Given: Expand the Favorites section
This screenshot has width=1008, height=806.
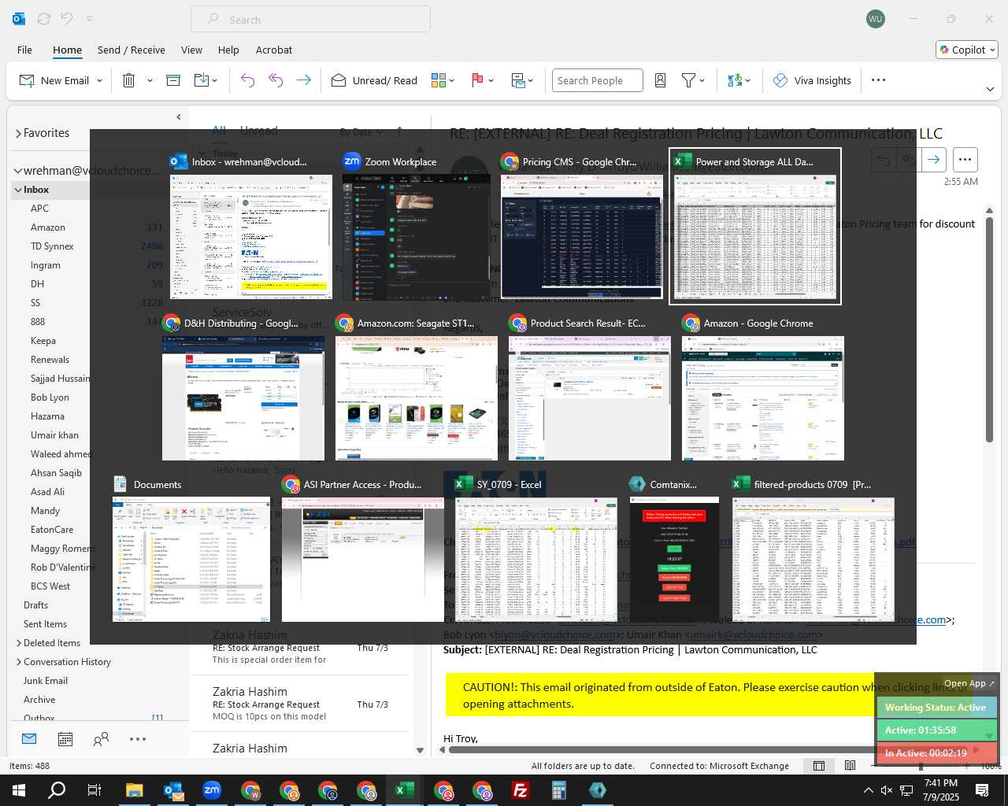Looking at the screenshot, I should click(x=18, y=134).
